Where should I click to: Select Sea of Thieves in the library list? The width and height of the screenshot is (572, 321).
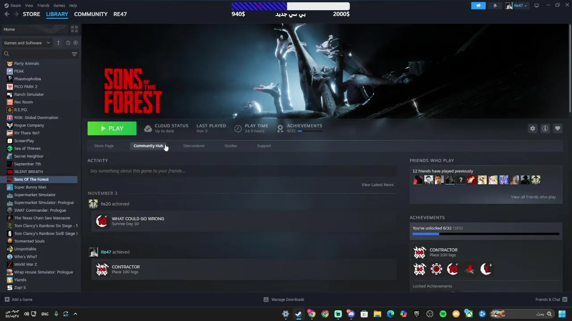coord(27,148)
